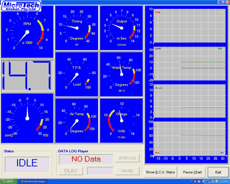Click the Output m Sec gauge

(x=121, y=28)
